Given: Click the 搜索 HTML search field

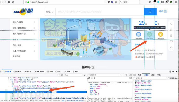Looking at the screenshot, I should [70, 75].
